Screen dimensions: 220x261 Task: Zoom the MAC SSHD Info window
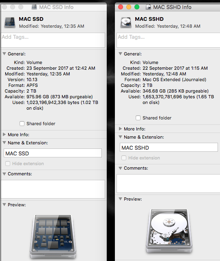coord(137,7)
